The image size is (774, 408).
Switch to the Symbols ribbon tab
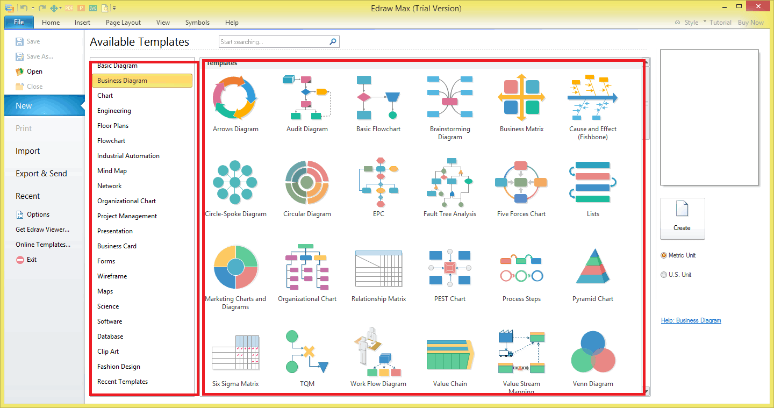(197, 23)
